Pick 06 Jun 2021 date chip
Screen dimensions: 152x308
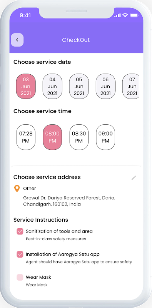coord(105,86)
